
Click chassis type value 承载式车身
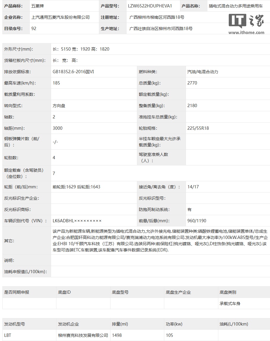tap(230, 304)
